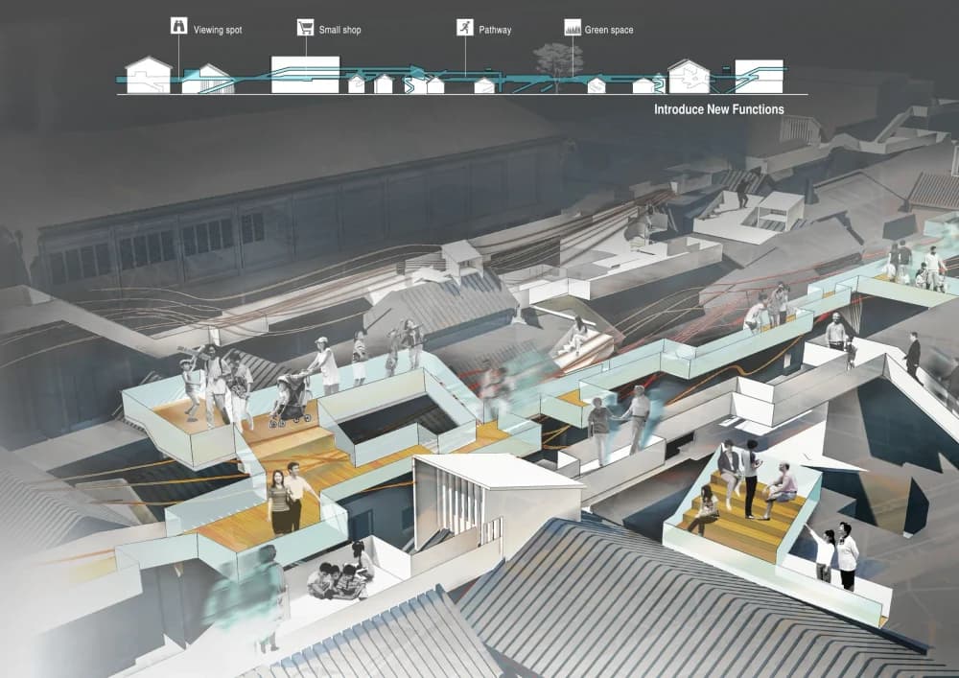Click the grass Green space icon

[573, 27]
